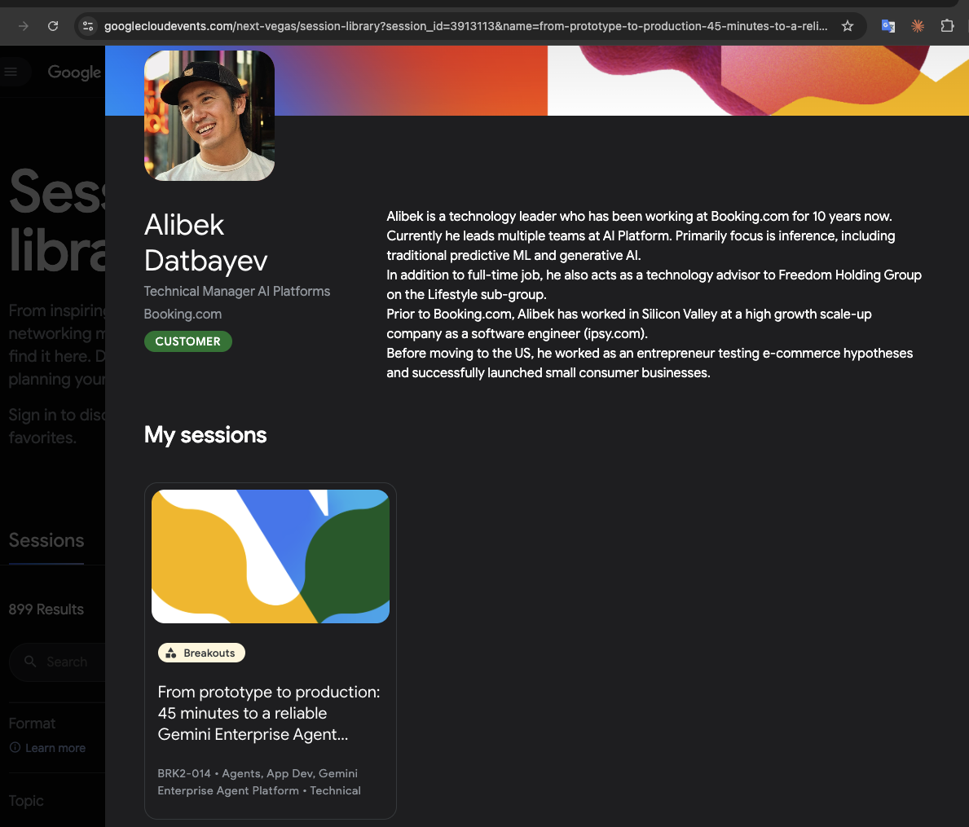
Task: Click the Breakouts tag on session card
Action: pyautogui.click(x=201, y=653)
